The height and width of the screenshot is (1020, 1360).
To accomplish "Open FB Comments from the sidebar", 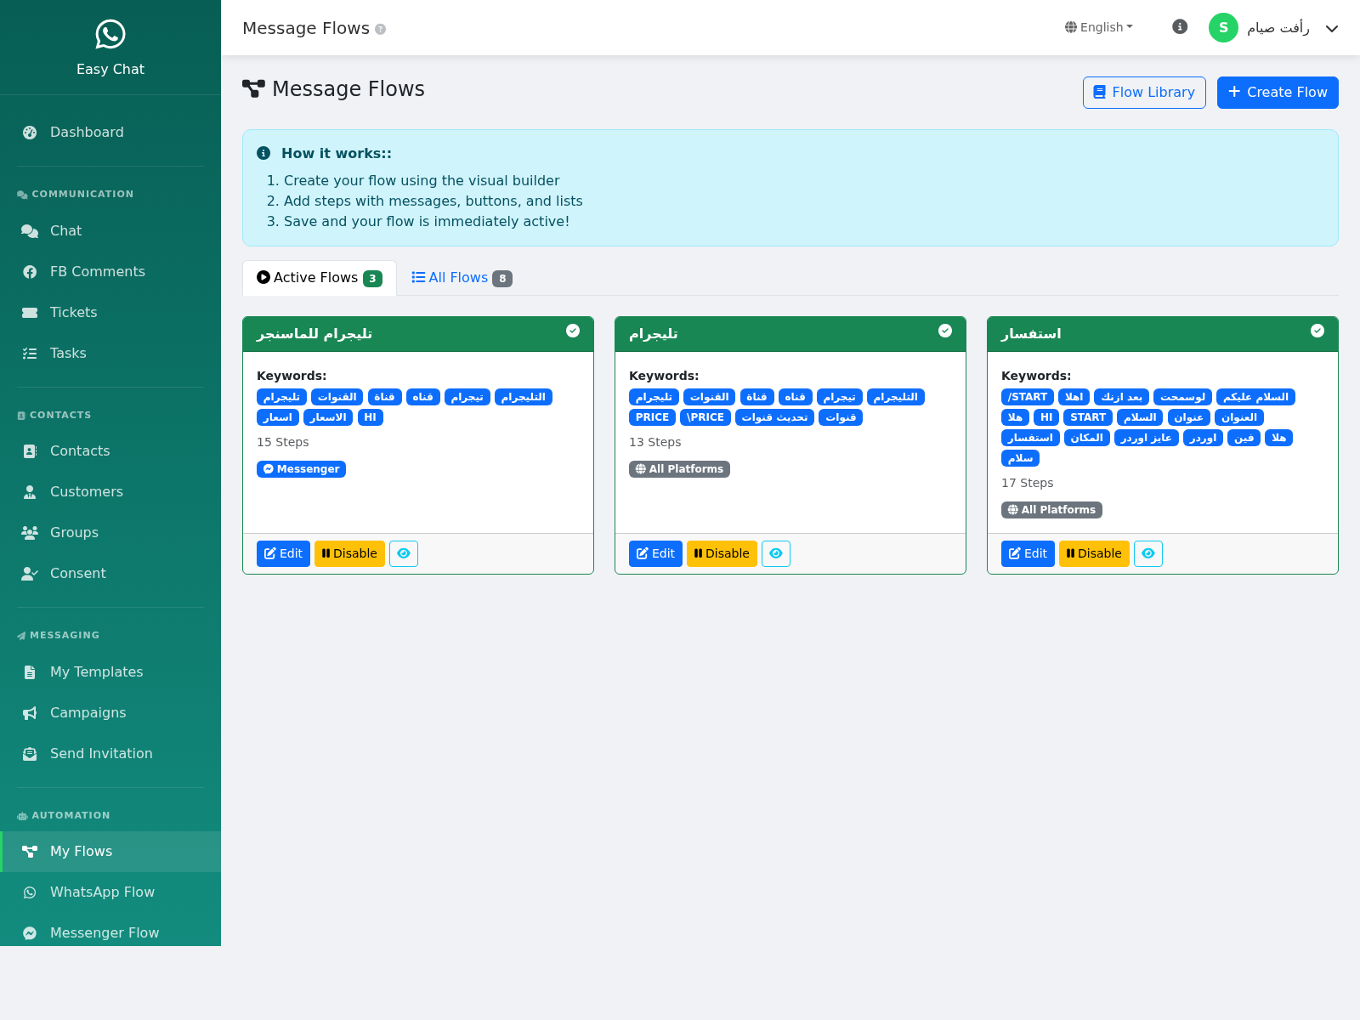I will (96, 271).
